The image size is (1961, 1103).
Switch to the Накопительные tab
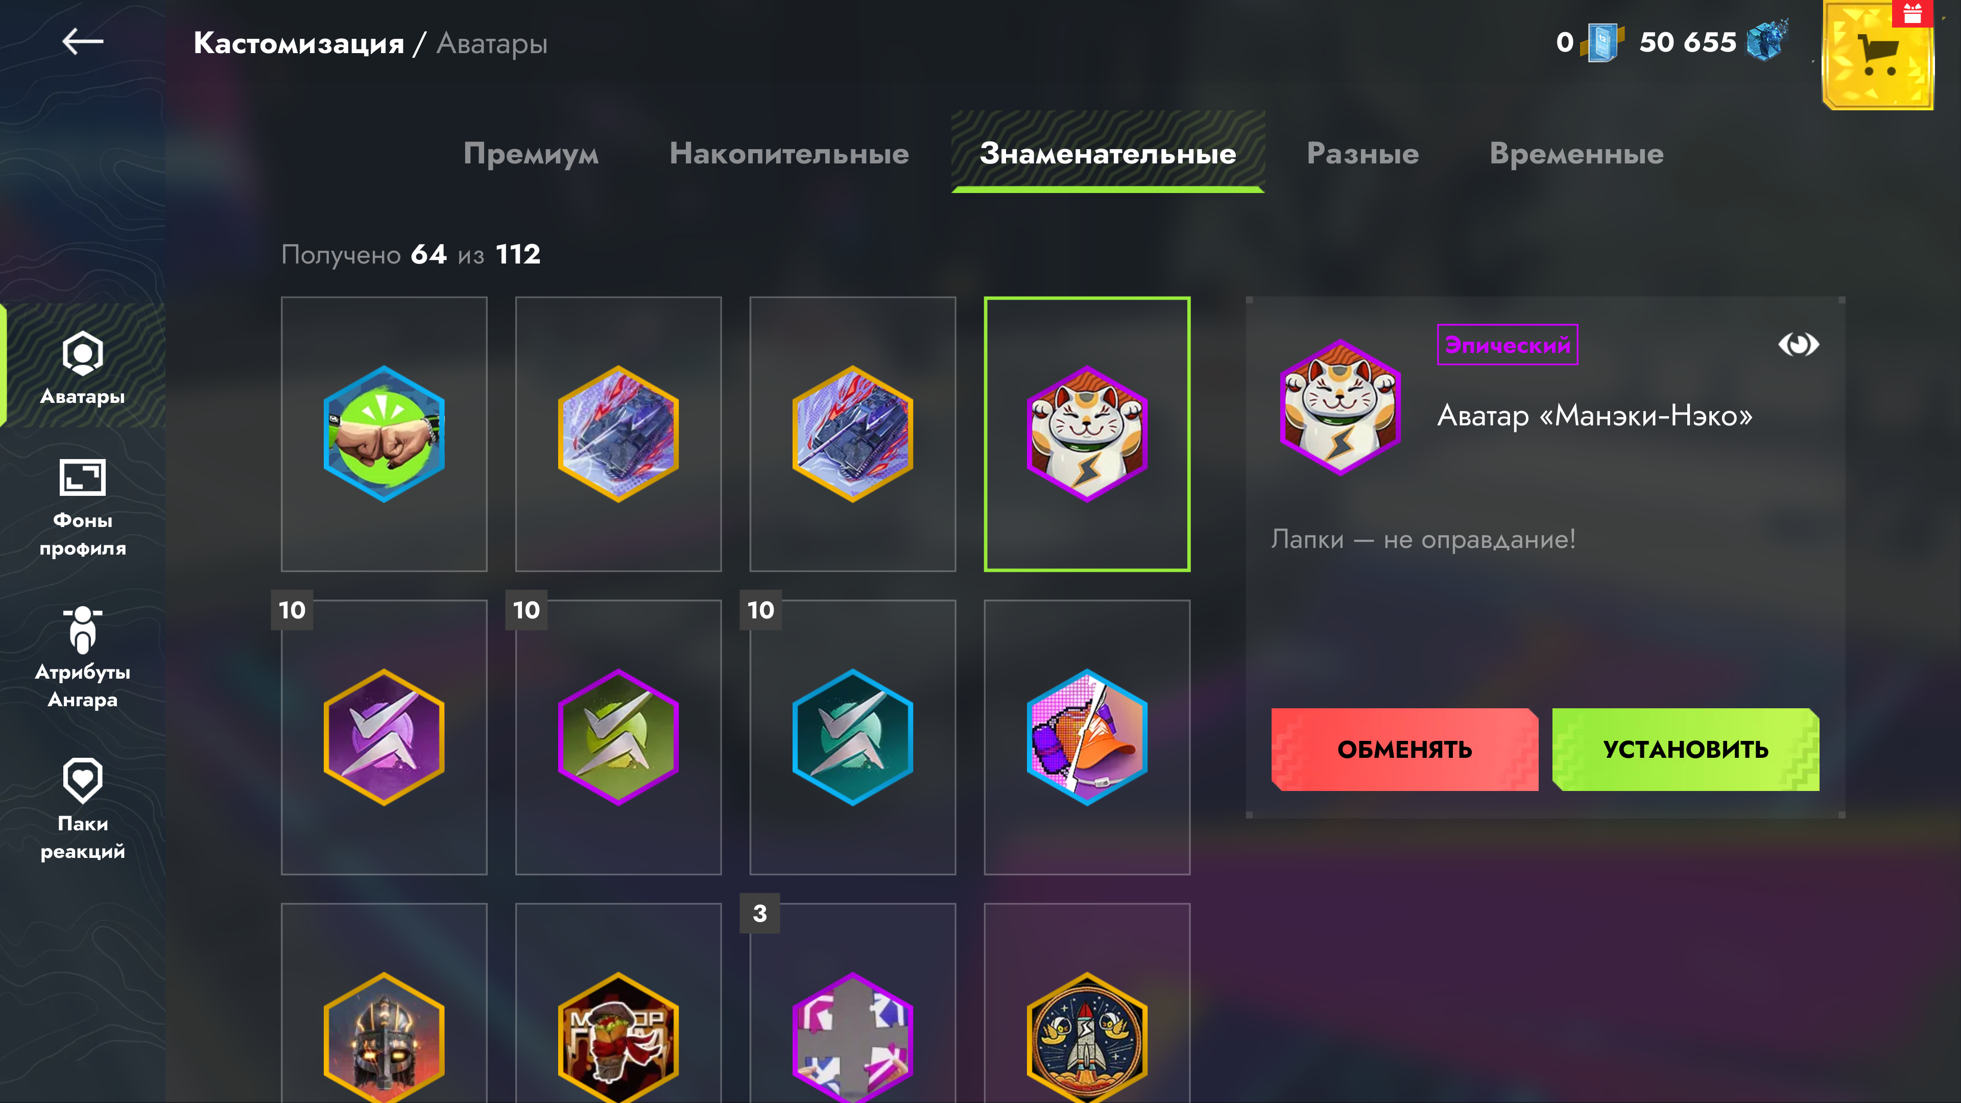pos(788,153)
